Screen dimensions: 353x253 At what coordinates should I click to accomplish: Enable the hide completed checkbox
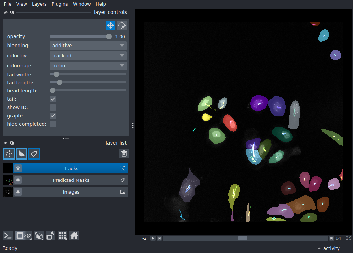(53, 124)
